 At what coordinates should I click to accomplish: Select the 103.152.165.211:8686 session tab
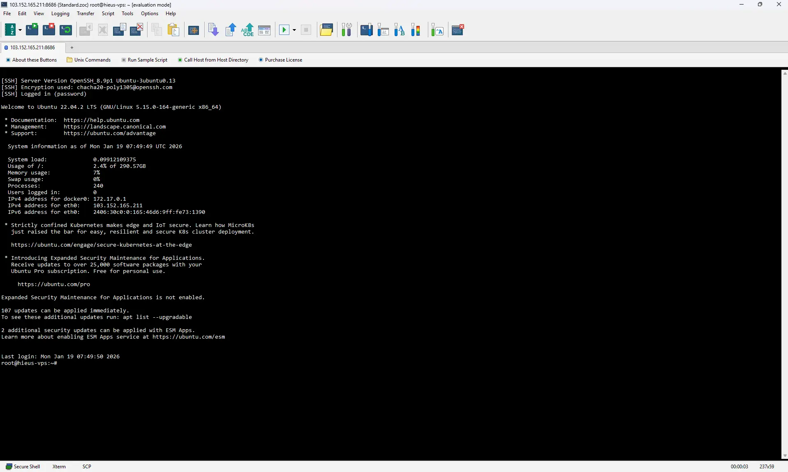pyautogui.click(x=33, y=48)
